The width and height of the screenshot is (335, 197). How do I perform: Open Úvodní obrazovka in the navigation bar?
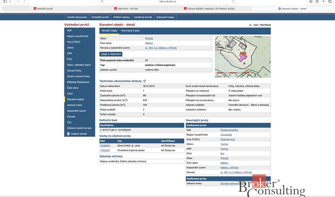(x=77, y=17)
